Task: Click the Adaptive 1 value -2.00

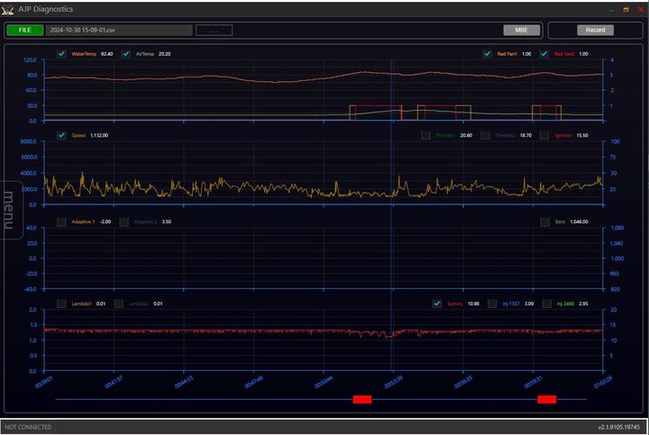Action: click(x=105, y=222)
